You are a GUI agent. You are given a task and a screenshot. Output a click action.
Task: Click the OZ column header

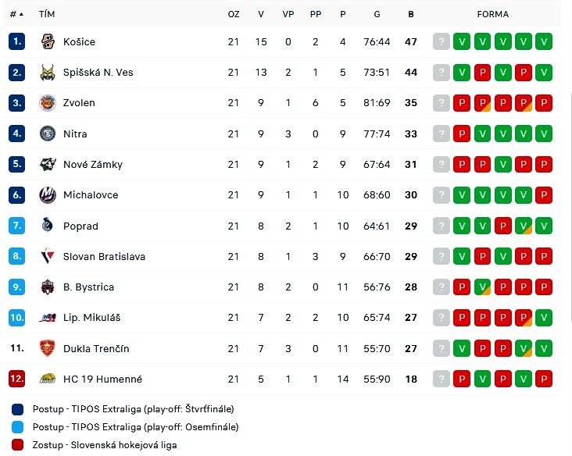click(234, 14)
